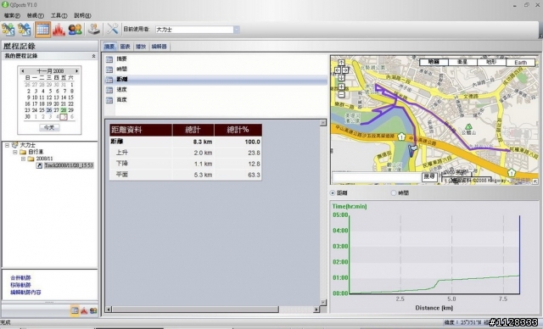Click the 移除軌跡 link
Screen dimensions: 543x329
(20, 285)
